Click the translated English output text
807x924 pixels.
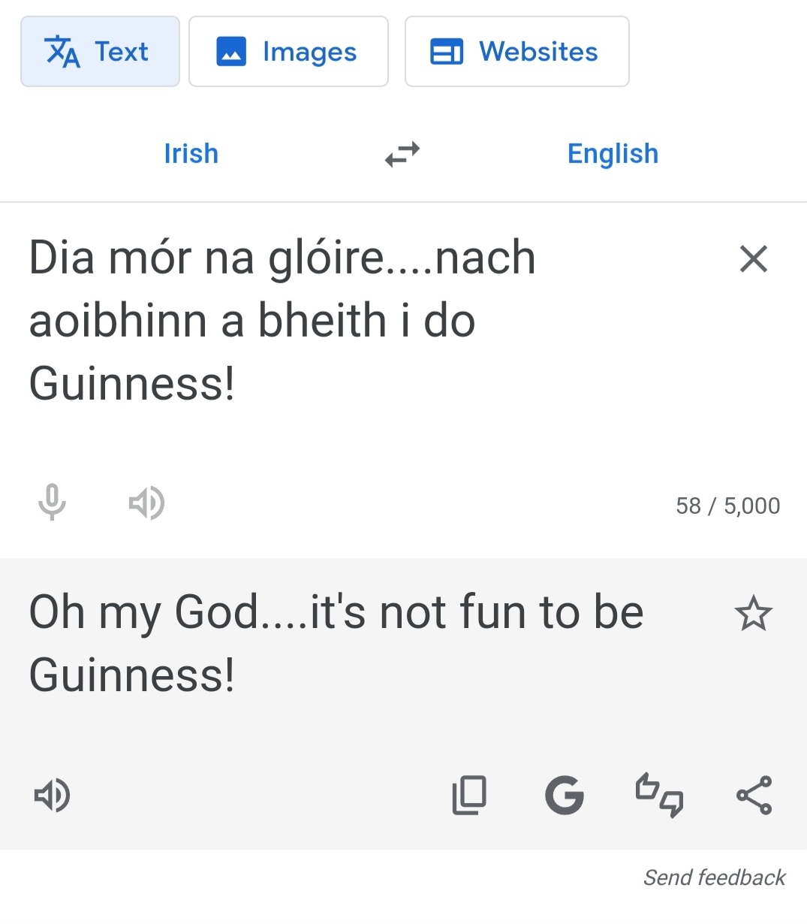coord(336,643)
